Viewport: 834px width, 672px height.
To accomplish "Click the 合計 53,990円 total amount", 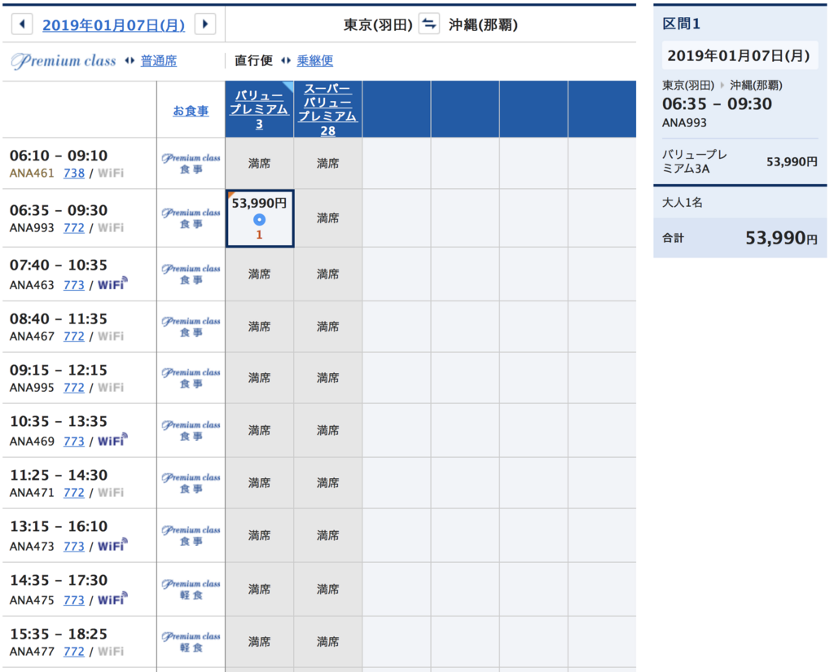I will pyautogui.click(x=781, y=239).
